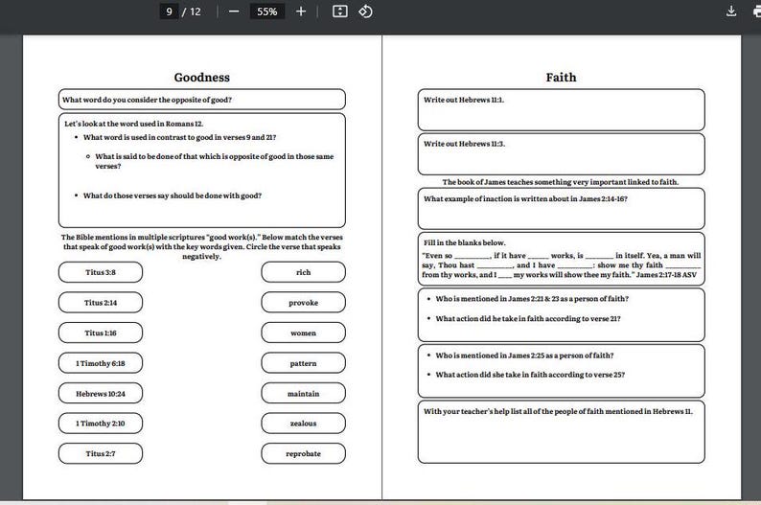Click the fit to page icon
Viewport: 761px width, 505px height.
point(339,11)
